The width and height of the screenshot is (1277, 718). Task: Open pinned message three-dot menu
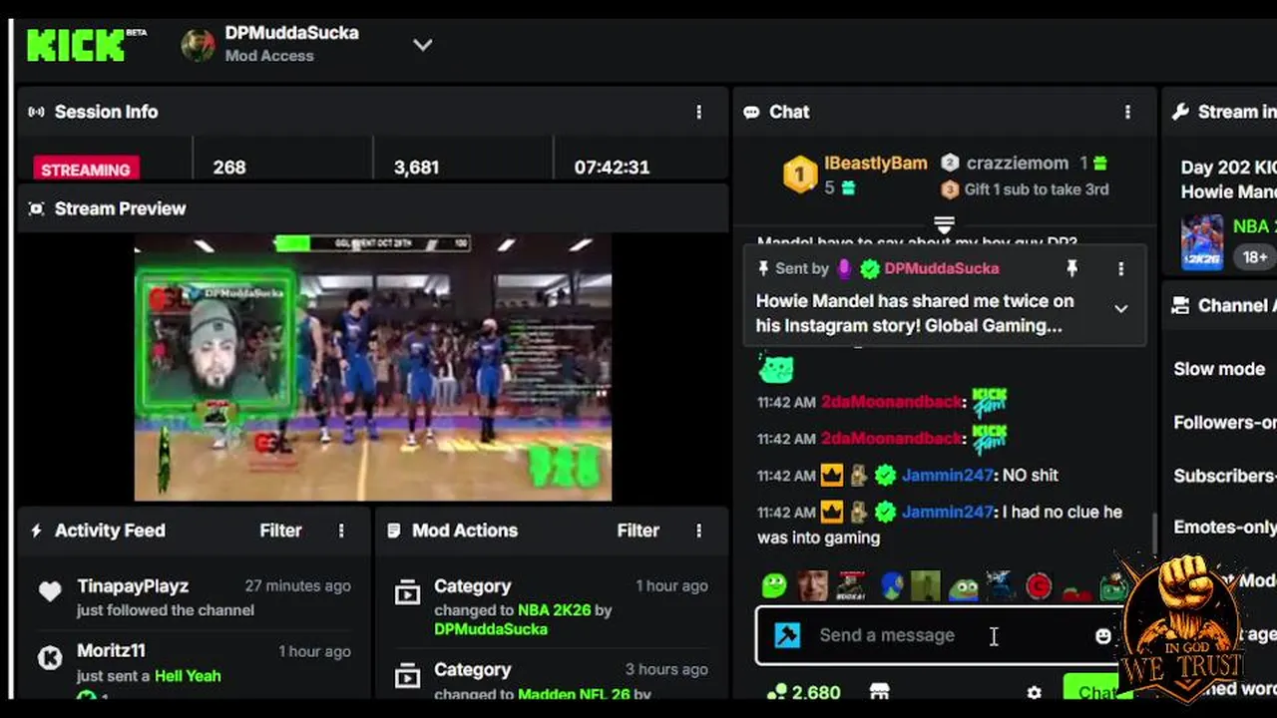coord(1120,268)
